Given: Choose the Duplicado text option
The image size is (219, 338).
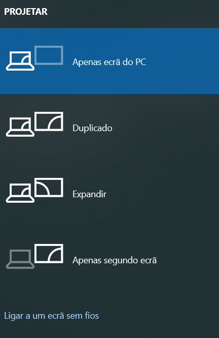Looking at the screenshot, I should pos(92,128).
